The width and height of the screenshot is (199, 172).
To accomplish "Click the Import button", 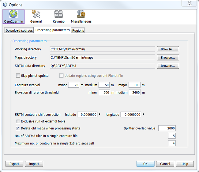I will pos(34,164).
